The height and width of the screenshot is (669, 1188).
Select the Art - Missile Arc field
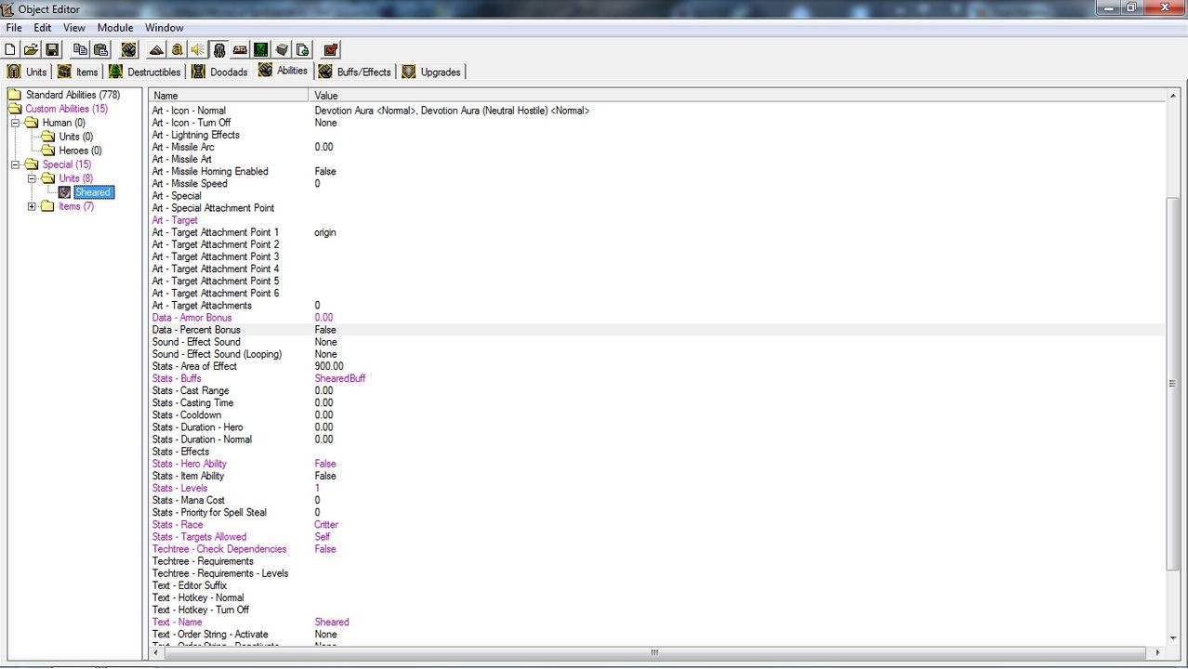click(656, 147)
